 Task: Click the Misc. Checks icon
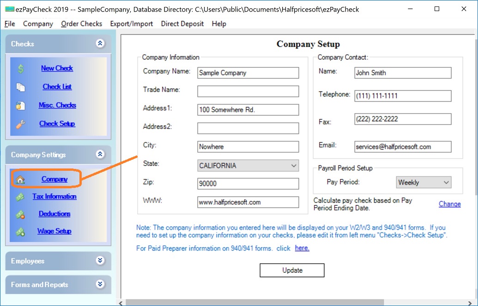point(20,105)
